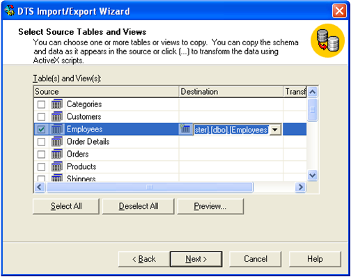351x277 pixels.
Task: Cancel the wizard
Action: pyautogui.click(x=256, y=259)
